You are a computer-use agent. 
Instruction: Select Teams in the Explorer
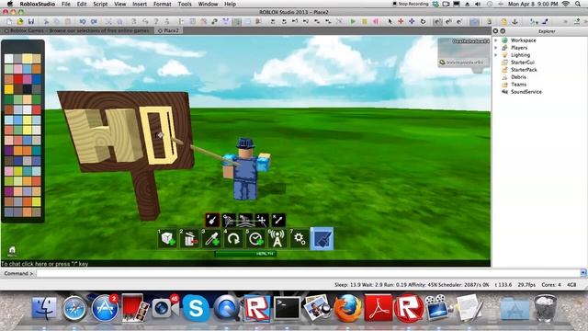tap(518, 85)
